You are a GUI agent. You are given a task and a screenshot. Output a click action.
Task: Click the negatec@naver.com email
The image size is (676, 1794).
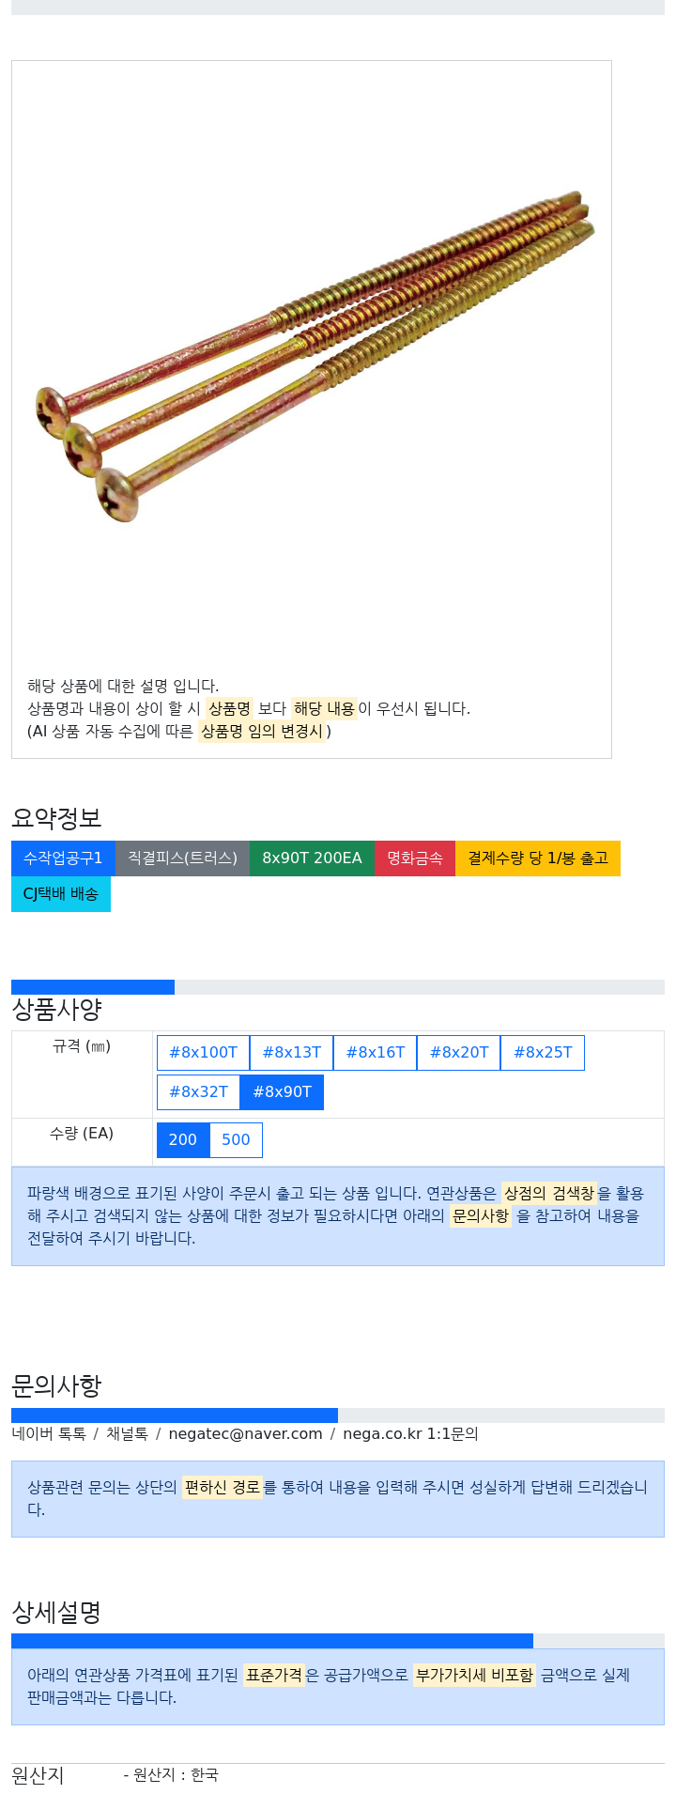(x=245, y=1434)
